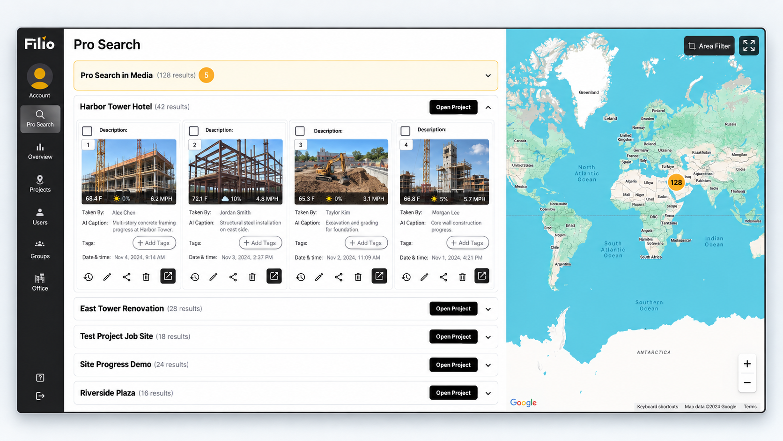Screen dimensions: 783x441
Task: Open Taylor Kim's photo in new window
Action: [379, 276]
